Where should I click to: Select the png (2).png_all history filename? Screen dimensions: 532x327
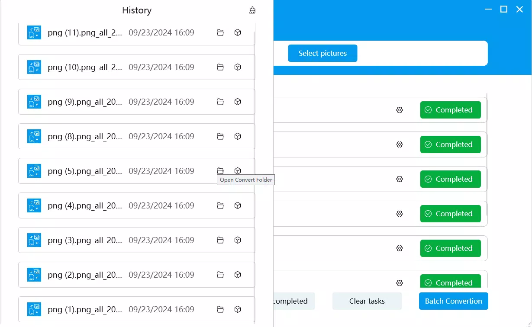tap(85, 275)
